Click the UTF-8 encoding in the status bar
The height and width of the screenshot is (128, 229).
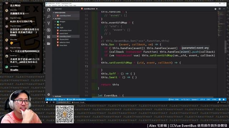[203, 100]
